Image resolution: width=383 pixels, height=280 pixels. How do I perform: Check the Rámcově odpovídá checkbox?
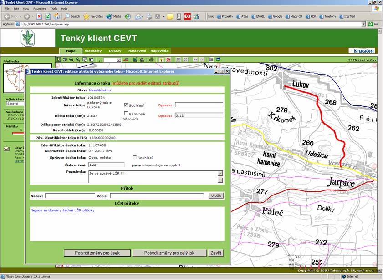[x=126, y=114]
